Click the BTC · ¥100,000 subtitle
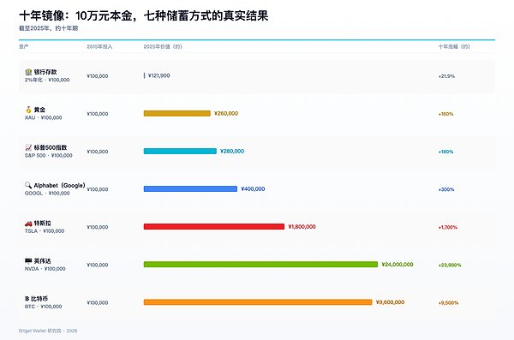 [x=44, y=307]
